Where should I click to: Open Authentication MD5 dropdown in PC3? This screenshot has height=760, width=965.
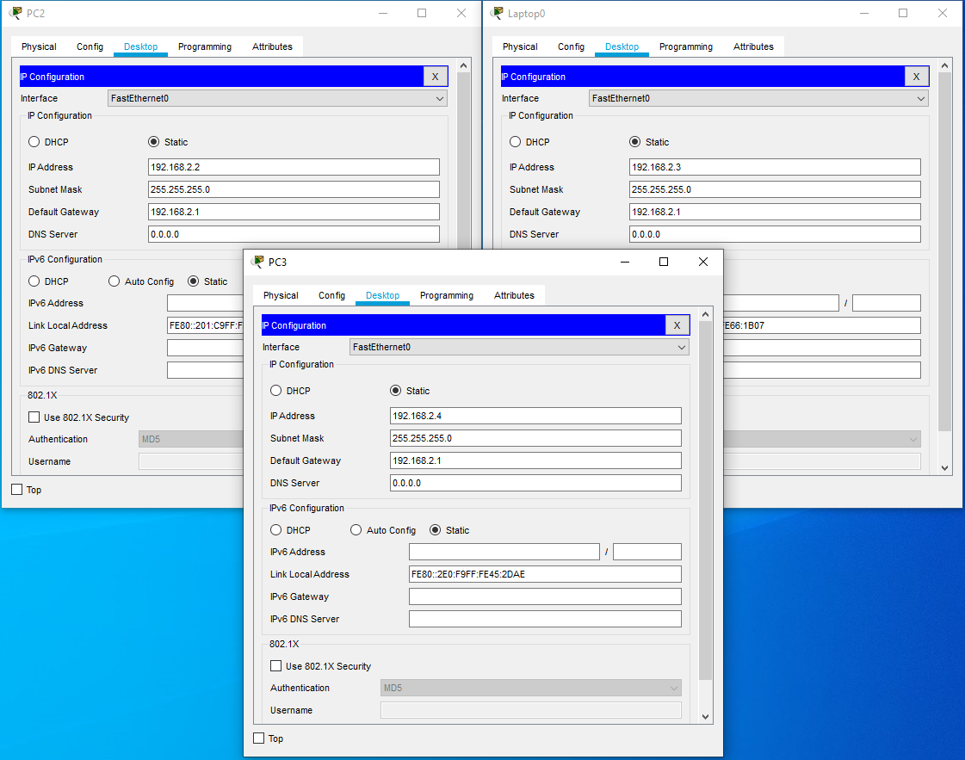(x=530, y=688)
